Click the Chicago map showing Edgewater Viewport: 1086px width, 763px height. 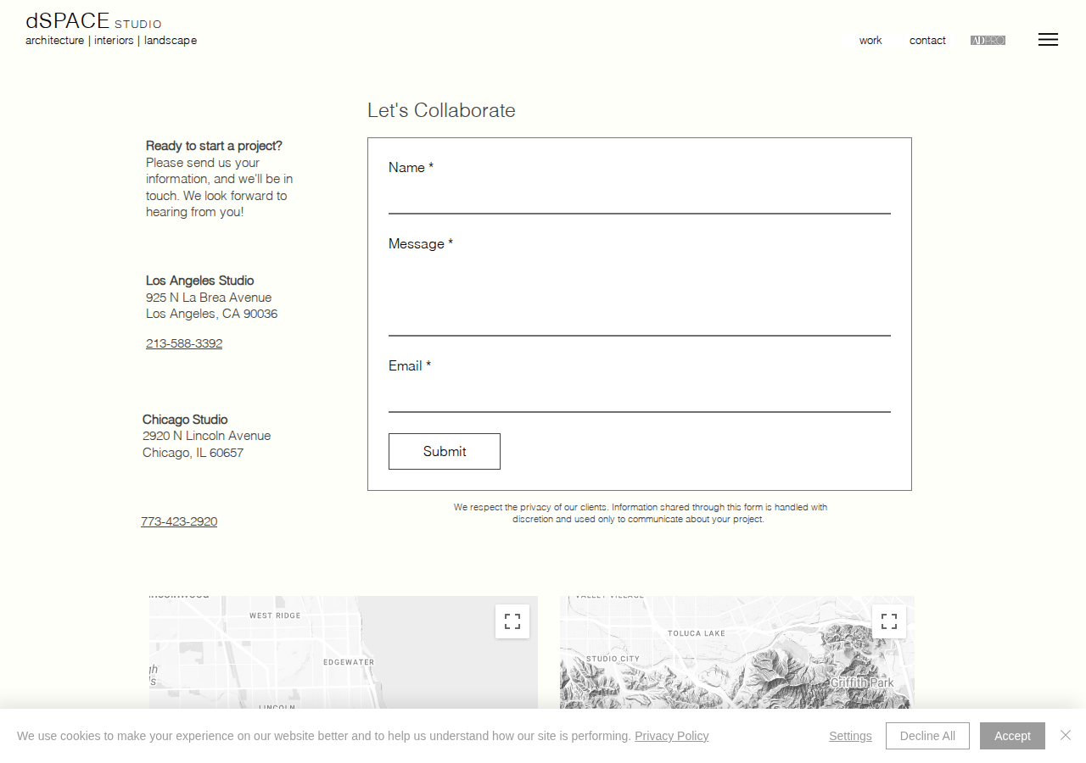click(x=344, y=653)
